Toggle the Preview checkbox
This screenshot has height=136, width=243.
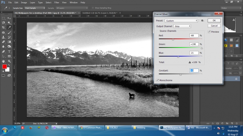[x=209, y=32]
